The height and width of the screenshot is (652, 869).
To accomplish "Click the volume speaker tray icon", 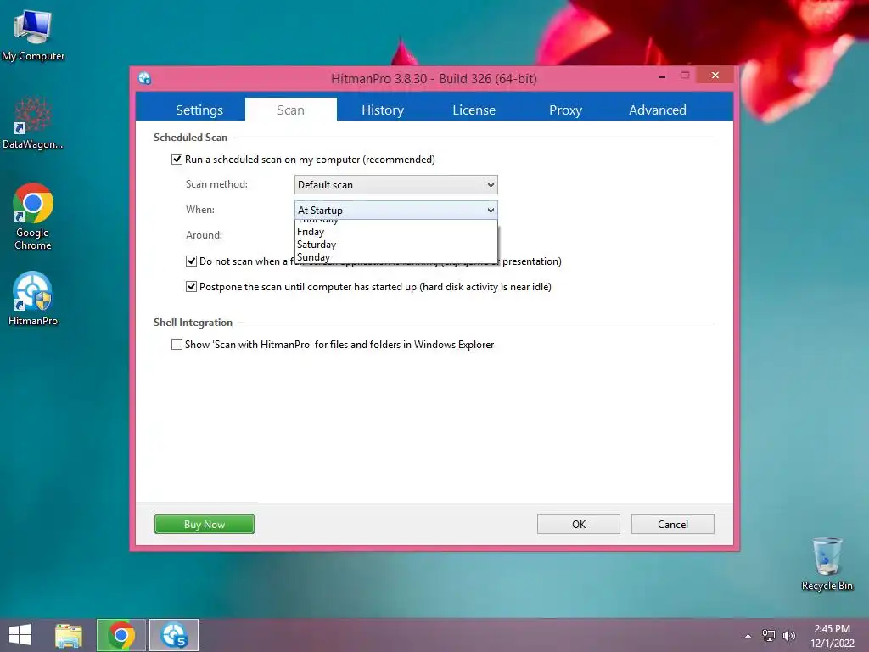I will pos(788,636).
